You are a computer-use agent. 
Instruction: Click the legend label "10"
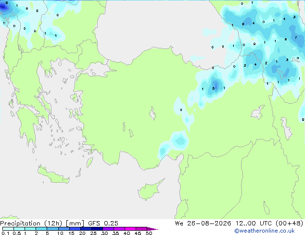click(60, 233)
